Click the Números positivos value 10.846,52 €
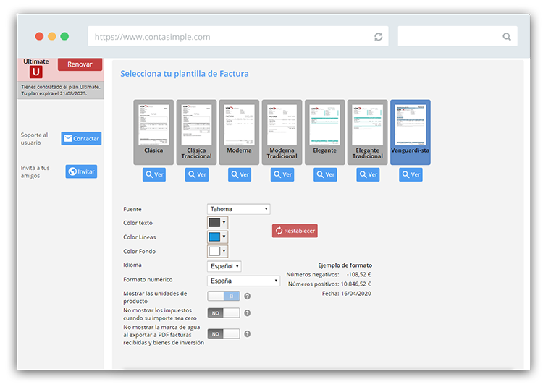The height and width of the screenshot is (387, 543). click(355, 284)
